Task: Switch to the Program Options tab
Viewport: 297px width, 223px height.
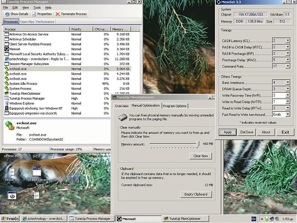Action: [x=174, y=106]
